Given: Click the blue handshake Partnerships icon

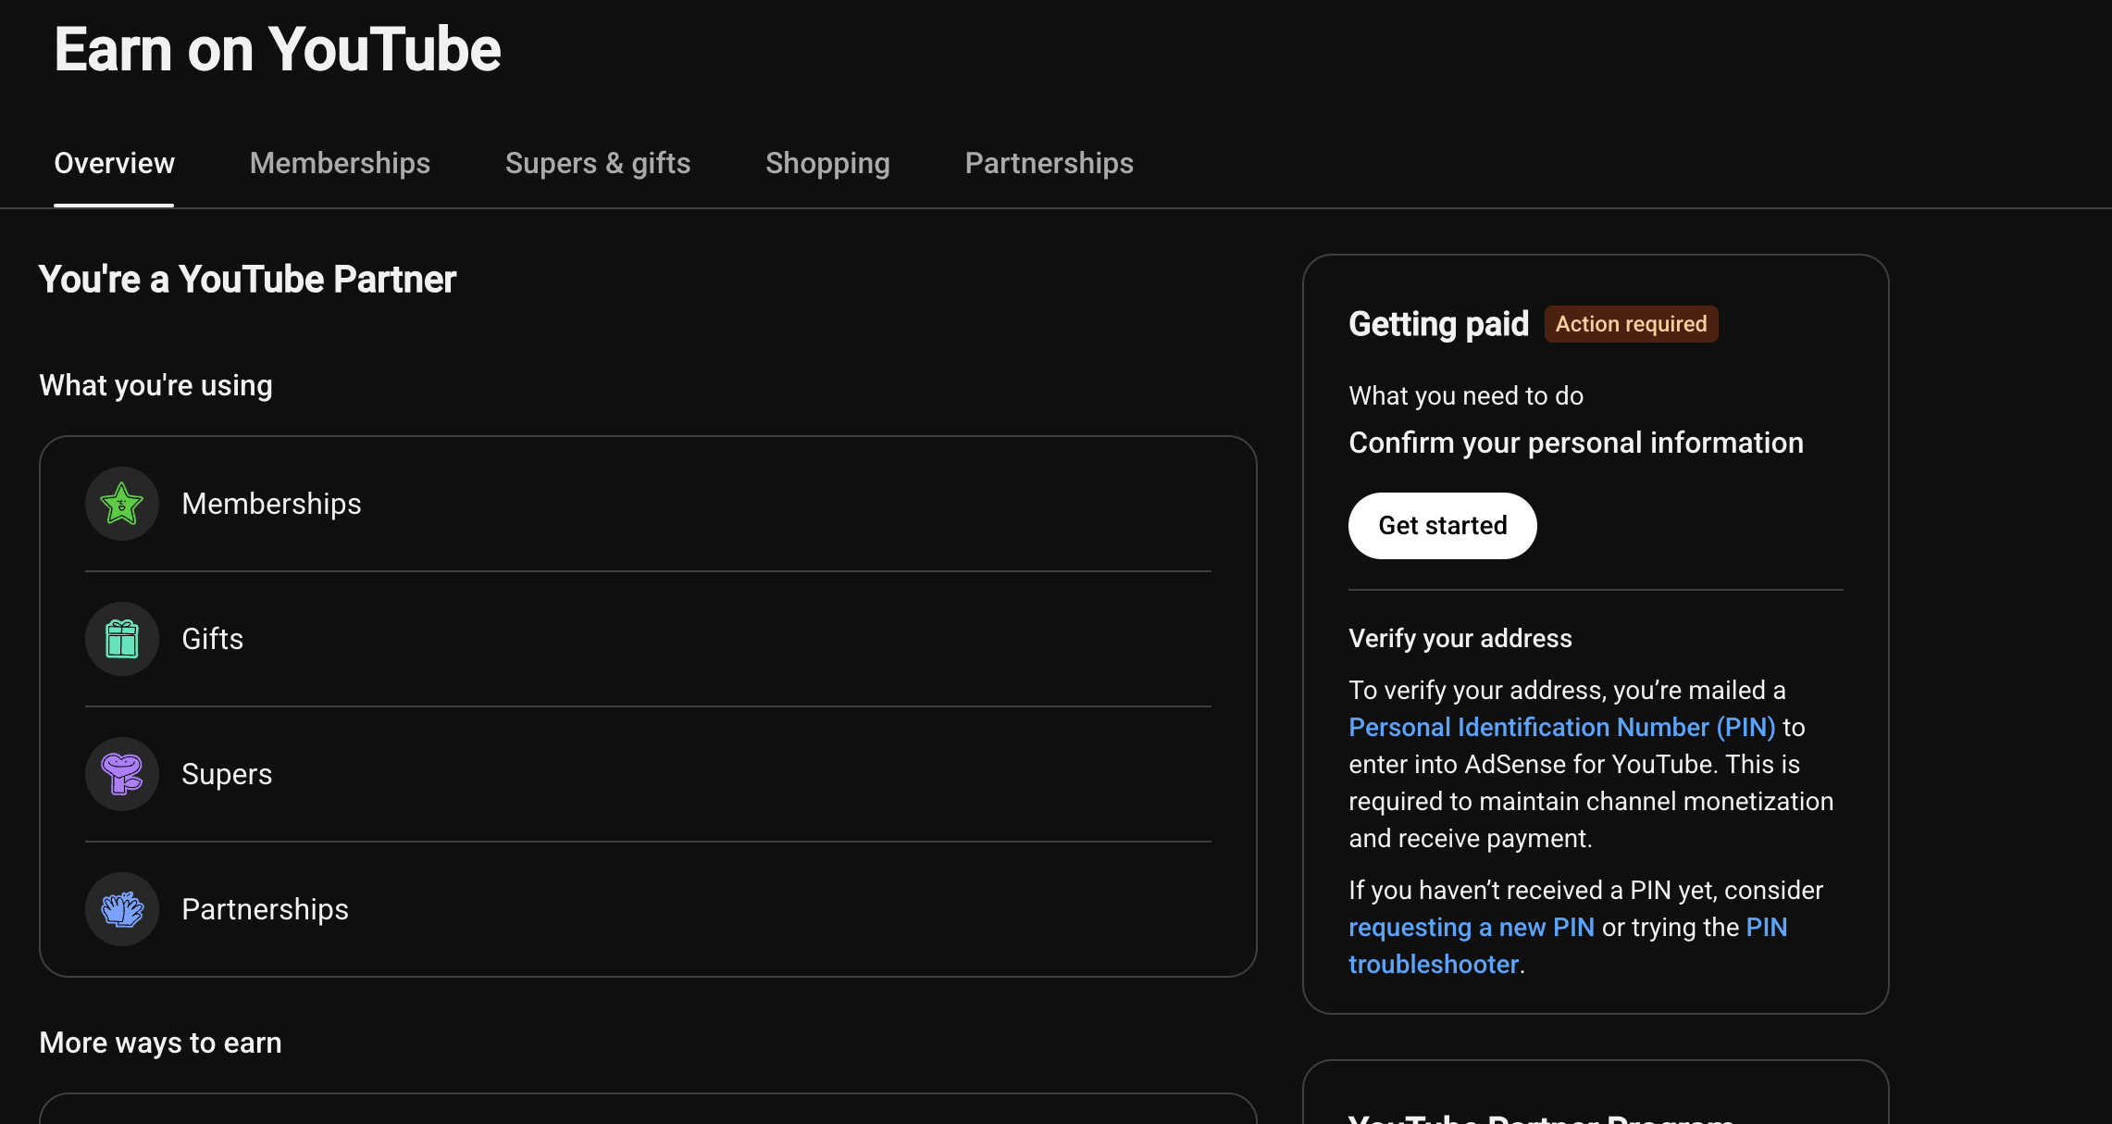Looking at the screenshot, I should tap(122, 909).
